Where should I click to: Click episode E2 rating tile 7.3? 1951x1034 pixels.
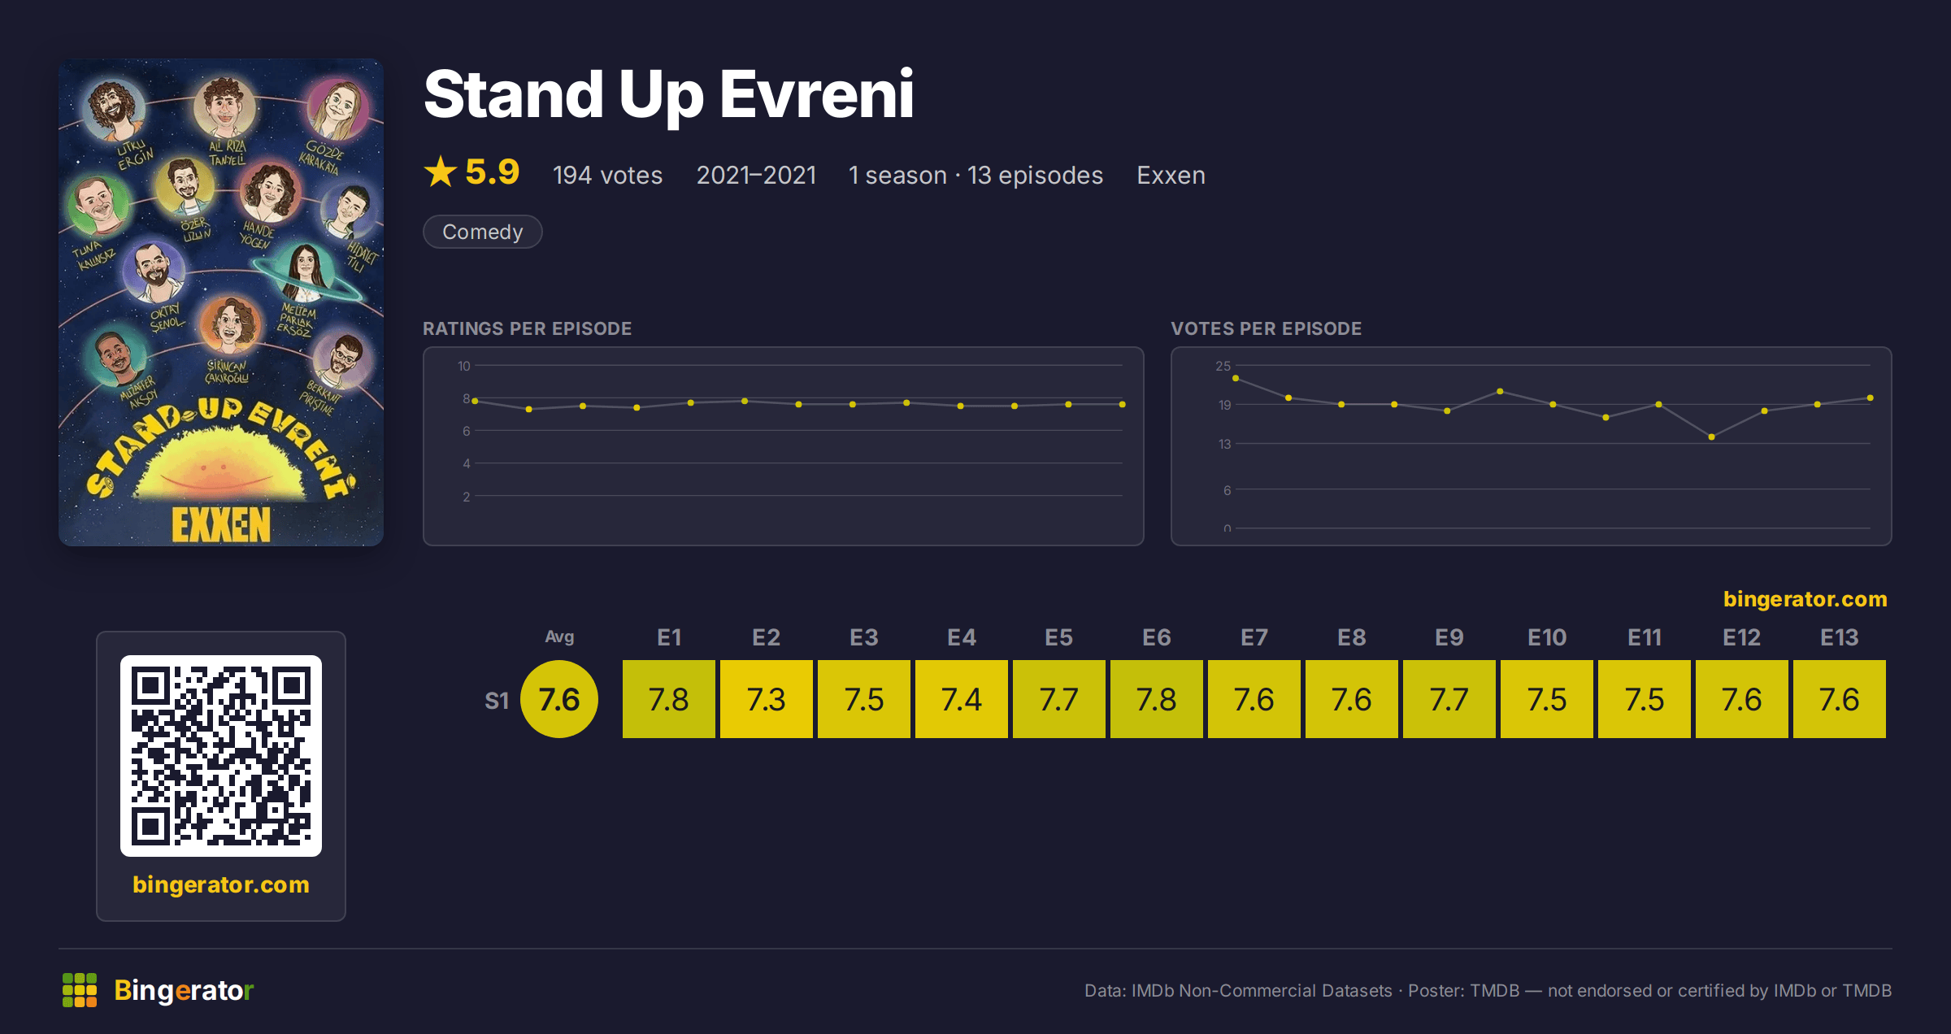coord(767,699)
